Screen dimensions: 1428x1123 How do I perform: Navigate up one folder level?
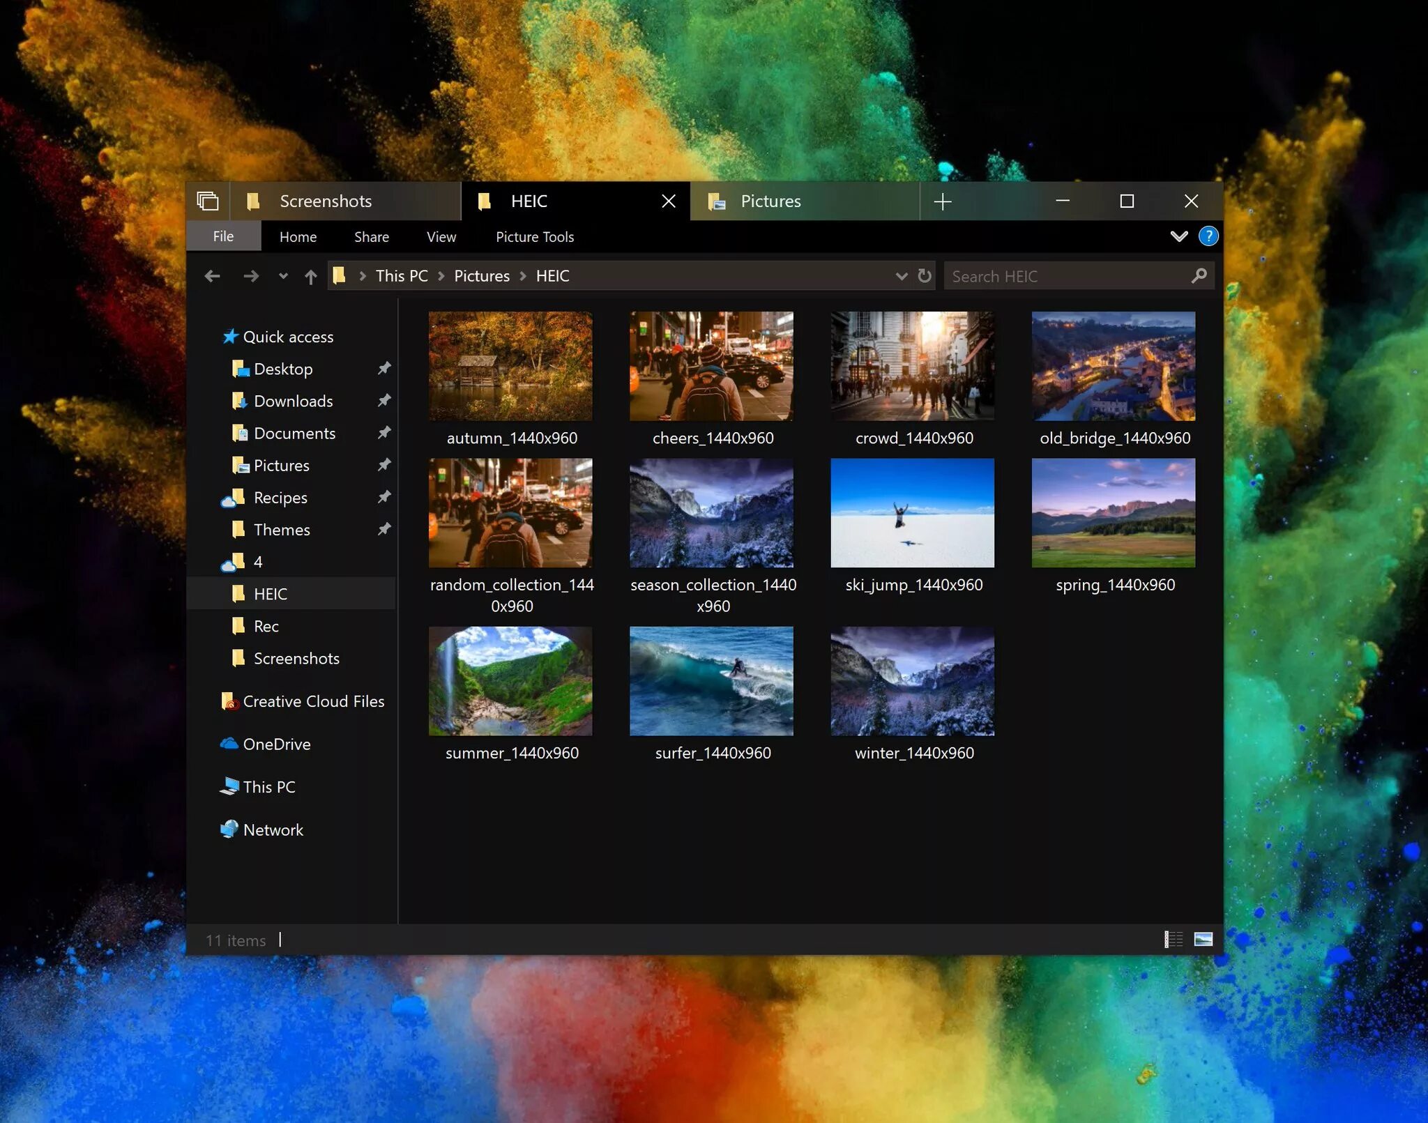tap(311, 276)
